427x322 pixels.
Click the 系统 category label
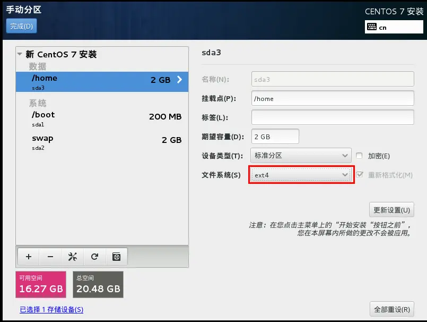38,103
